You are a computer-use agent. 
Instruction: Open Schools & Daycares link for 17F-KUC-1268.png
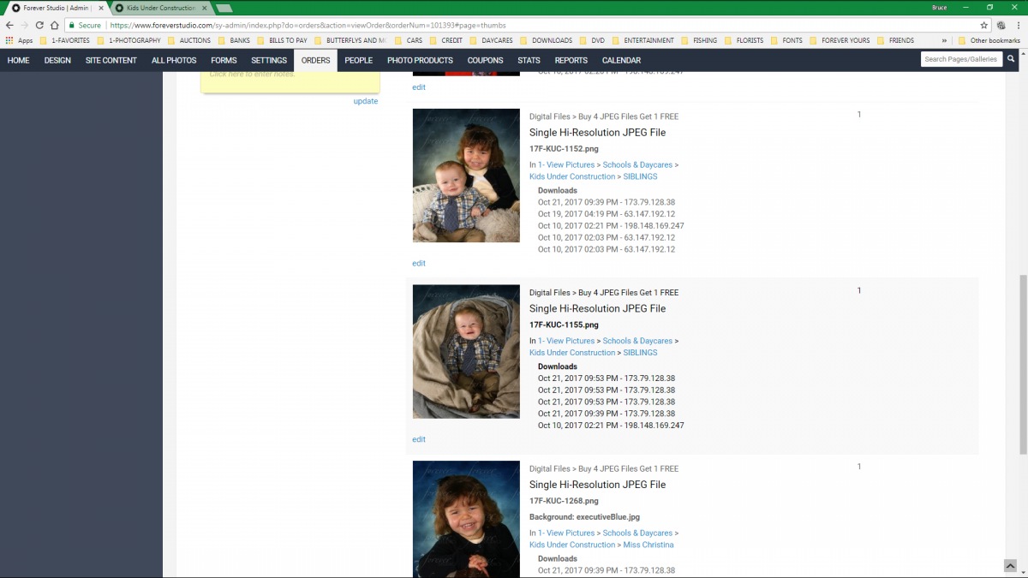coord(637,533)
